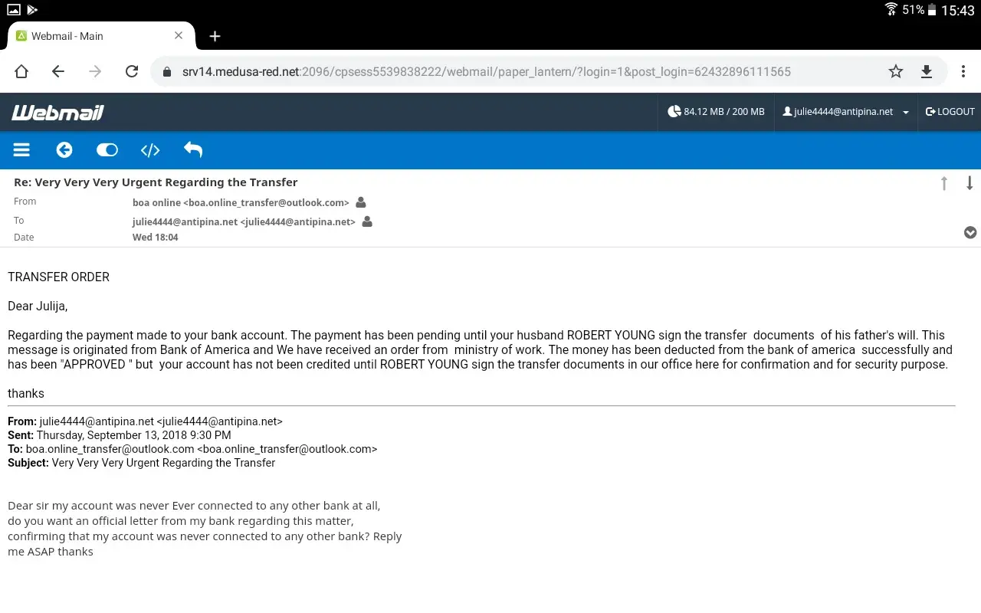Reload the page in browser
This screenshot has width=981, height=613.
point(132,71)
